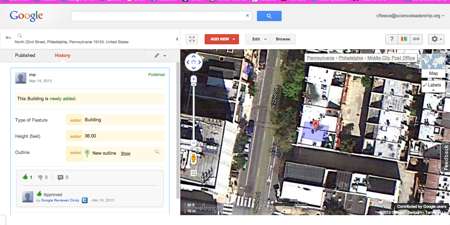The height and width of the screenshot is (225, 450).
Task: Open the help question mark icon
Action: click(x=391, y=39)
